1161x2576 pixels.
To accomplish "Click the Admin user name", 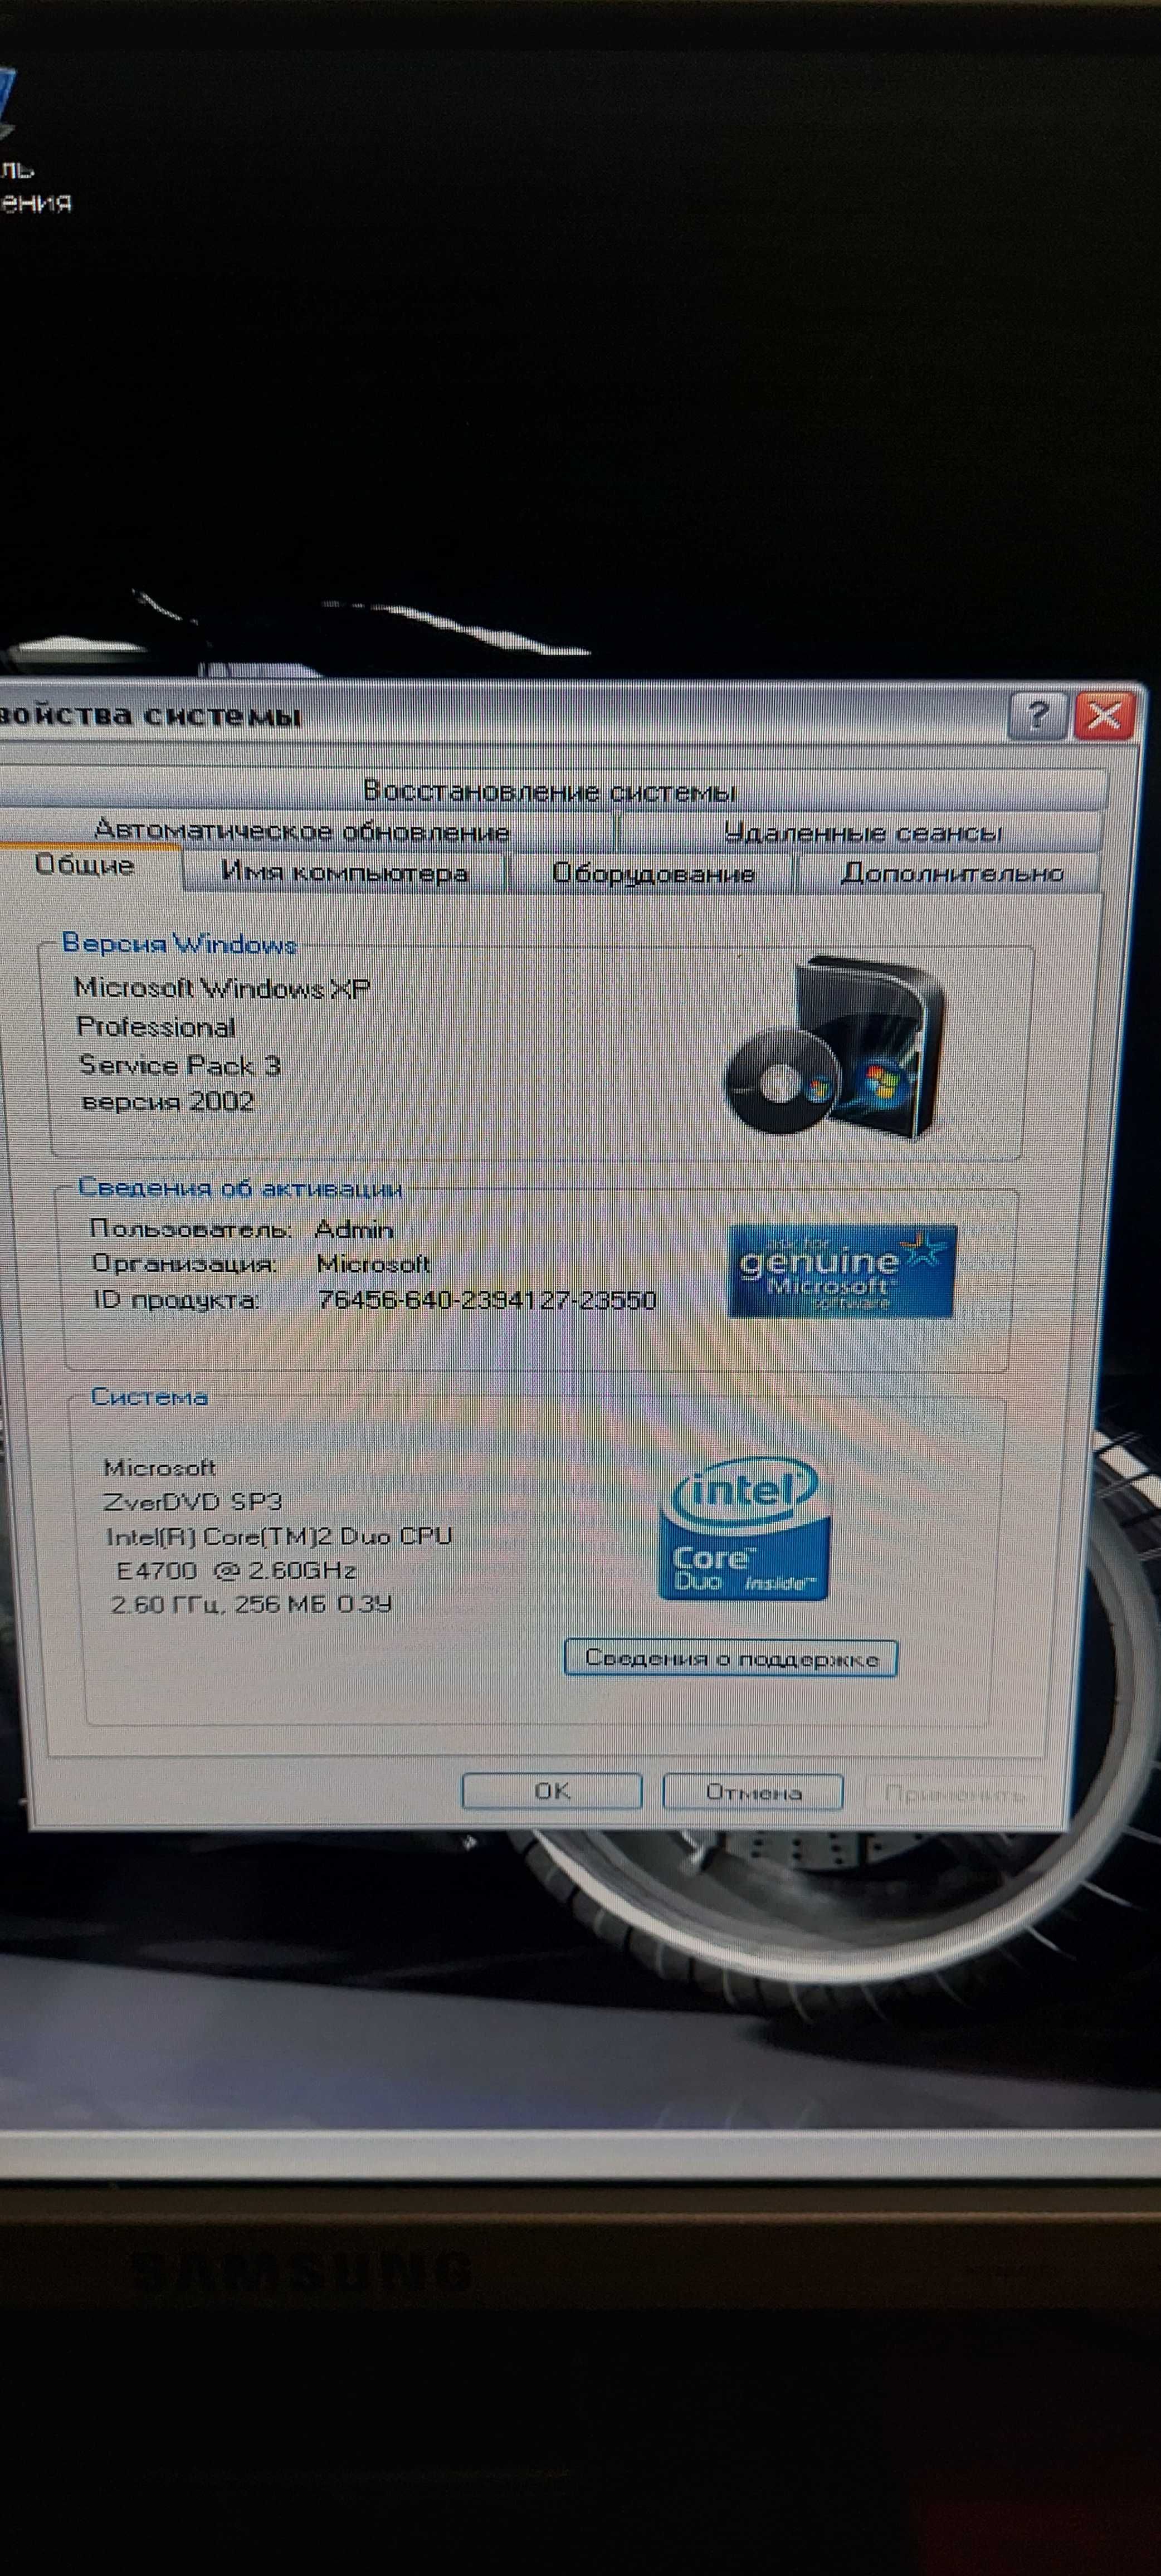I will coord(354,1229).
